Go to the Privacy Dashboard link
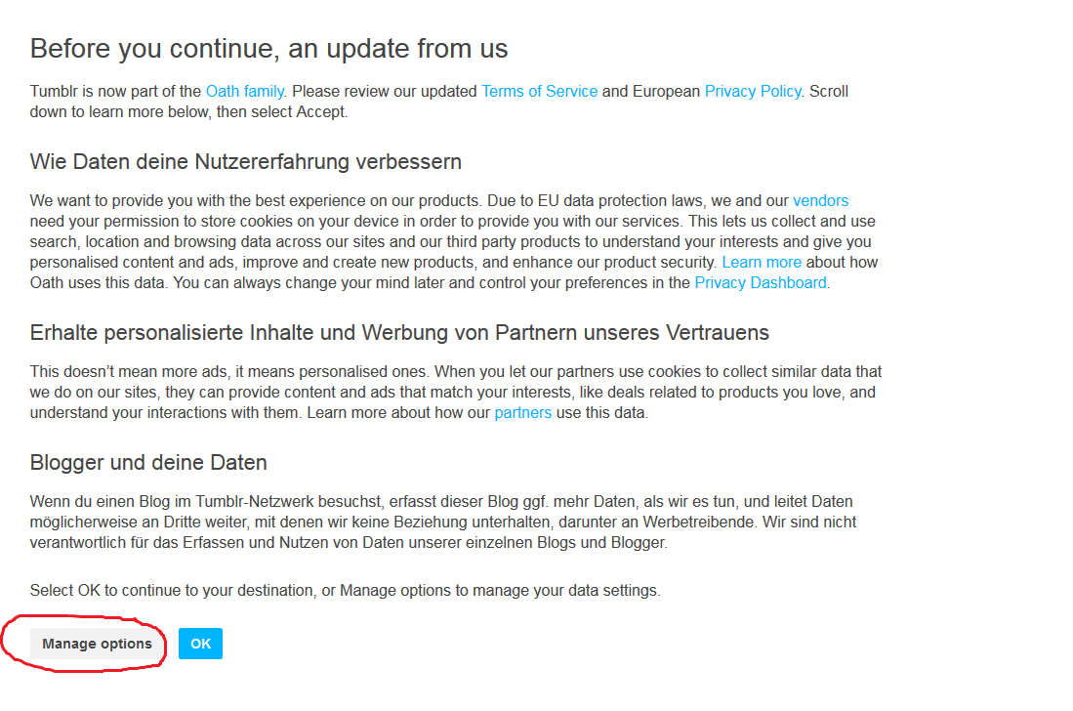The width and height of the screenshot is (1073, 711). [x=761, y=283]
